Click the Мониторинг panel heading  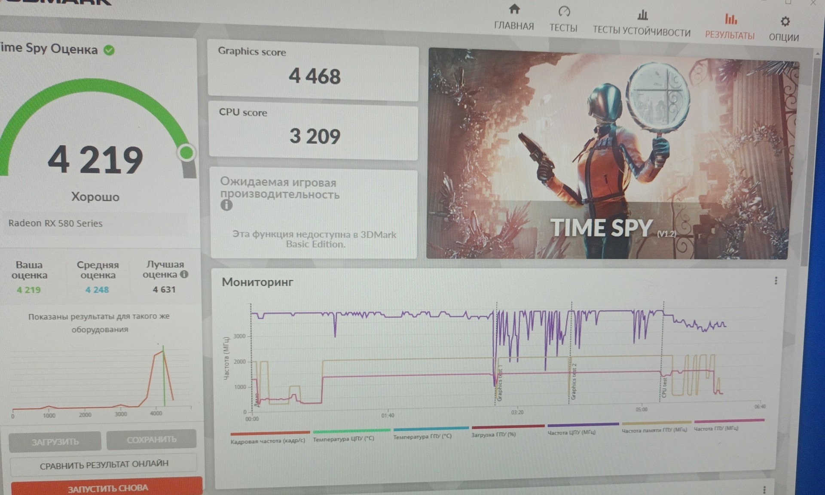[x=257, y=282]
